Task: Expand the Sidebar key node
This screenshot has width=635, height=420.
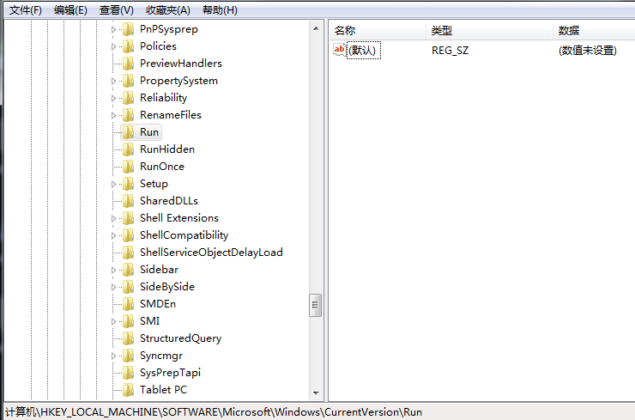Action: tap(112, 270)
